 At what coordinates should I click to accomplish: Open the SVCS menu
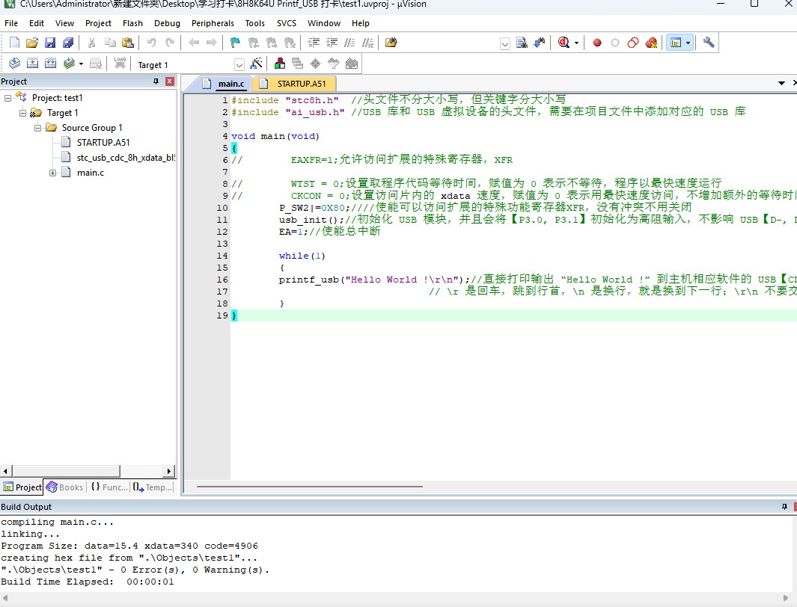pos(286,23)
